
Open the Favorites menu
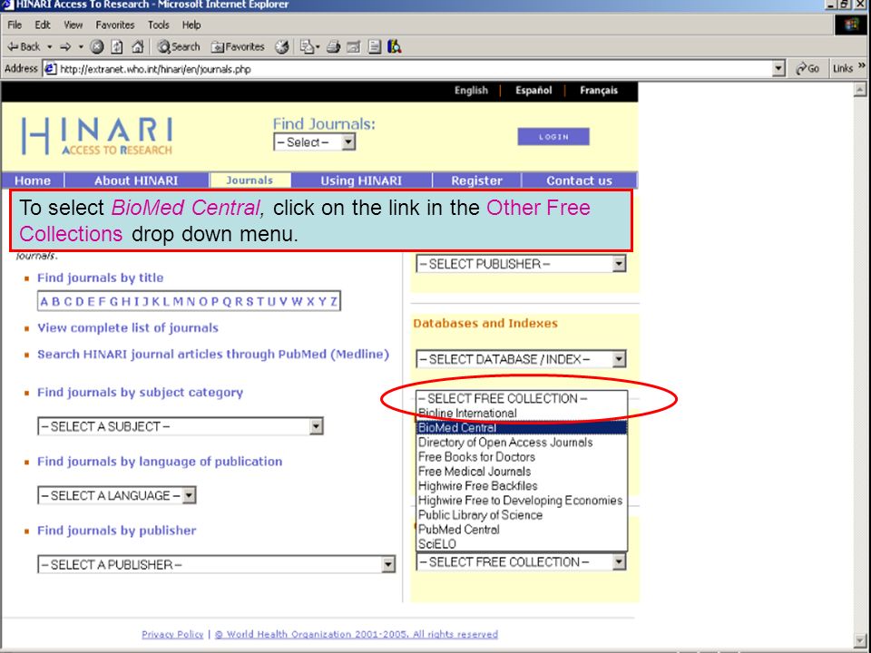coord(115,25)
